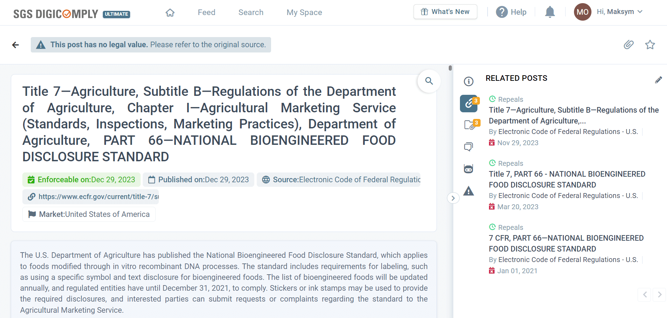Star this post as favorite
Viewport: 667px width, 318px height.
(650, 45)
